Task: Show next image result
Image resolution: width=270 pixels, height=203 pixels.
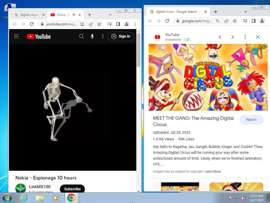Action: coord(233,37)
